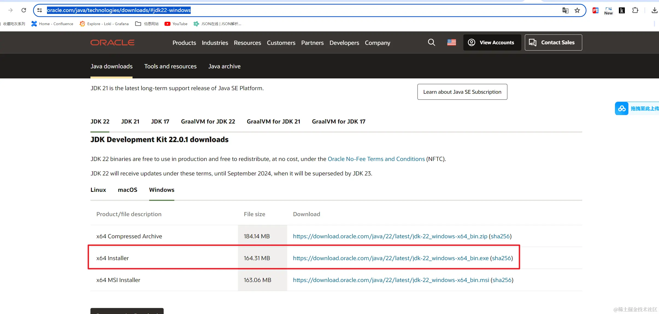
Task: Select the Tools and resources tab
Action: (170, 66)
